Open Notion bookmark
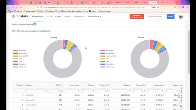 (x=92, y=11)
